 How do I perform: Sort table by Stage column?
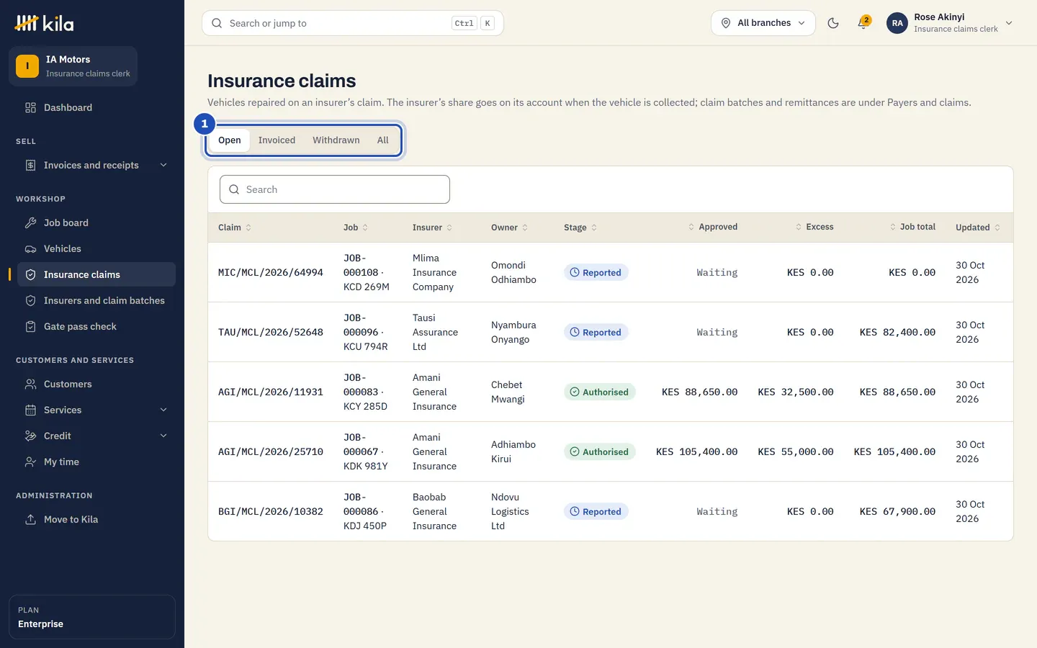click(580, 228)
